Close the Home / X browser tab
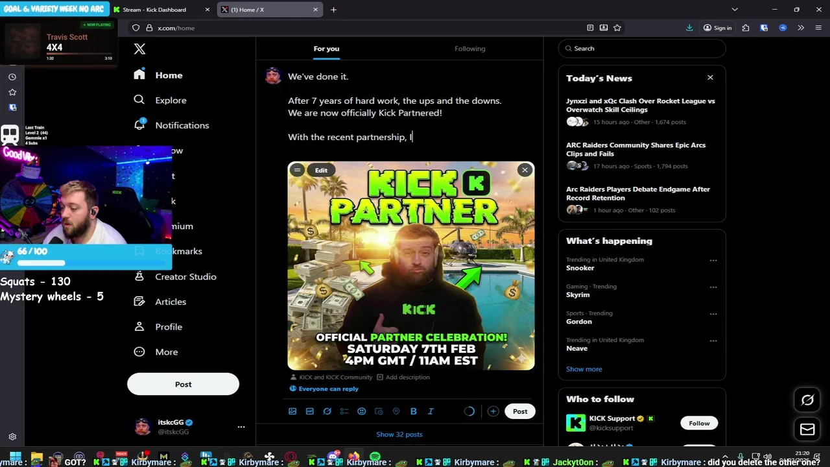 (316, 10)
